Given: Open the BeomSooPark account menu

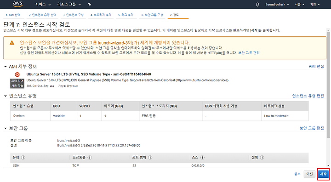Looking at the screenshot, I should tap(277, 5).
